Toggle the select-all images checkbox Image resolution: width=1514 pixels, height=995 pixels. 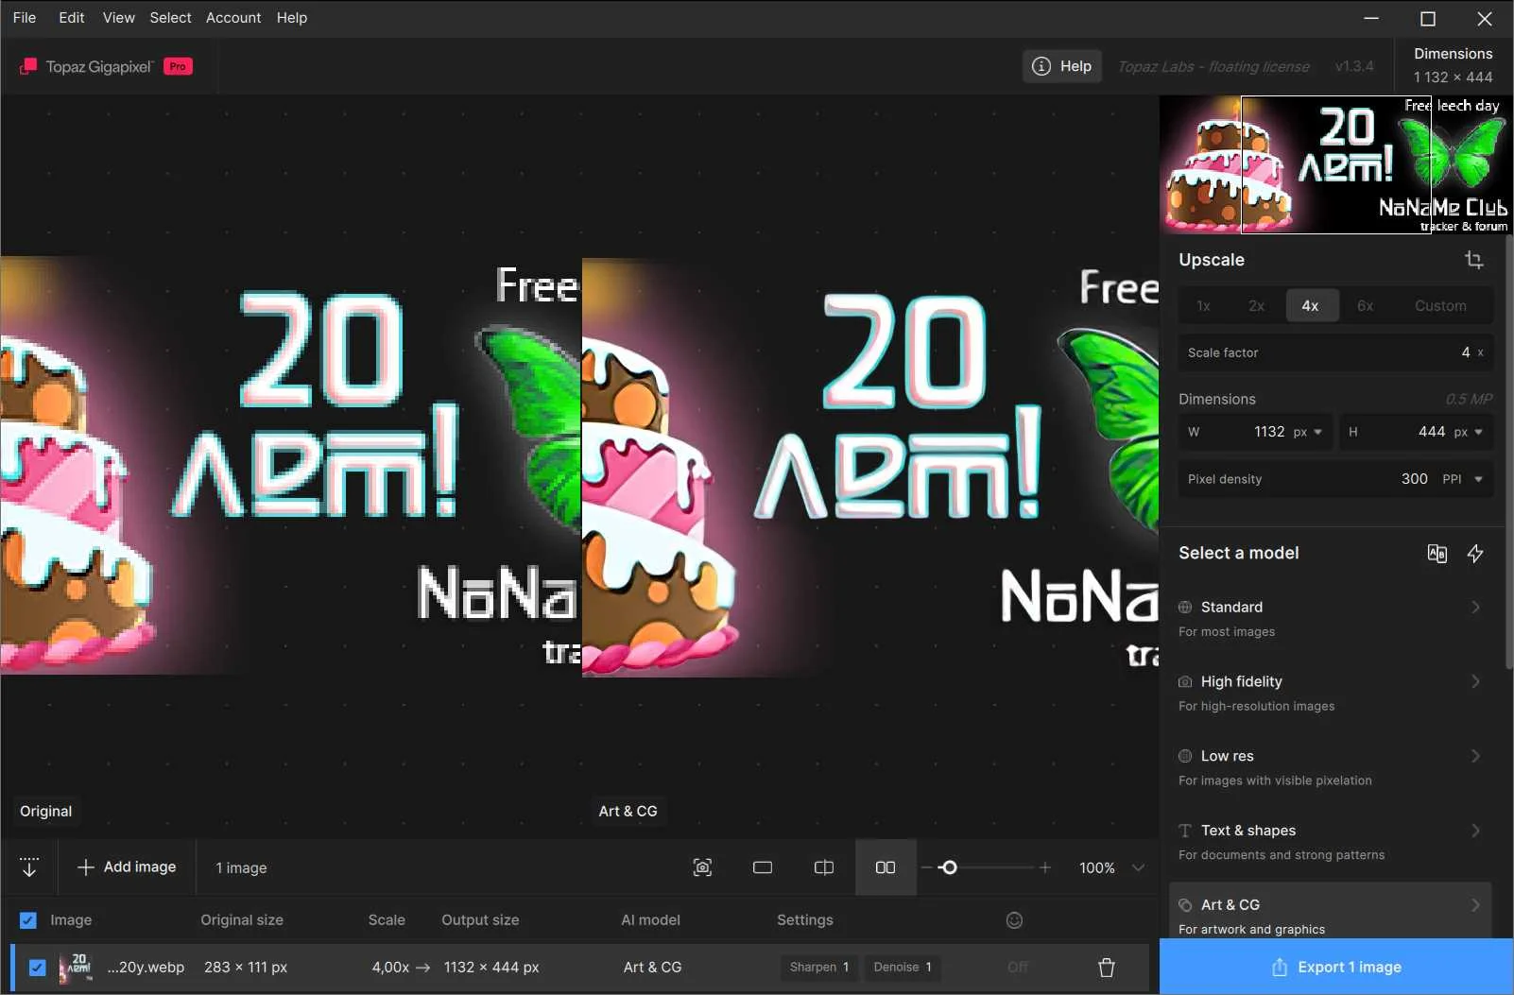28,920
